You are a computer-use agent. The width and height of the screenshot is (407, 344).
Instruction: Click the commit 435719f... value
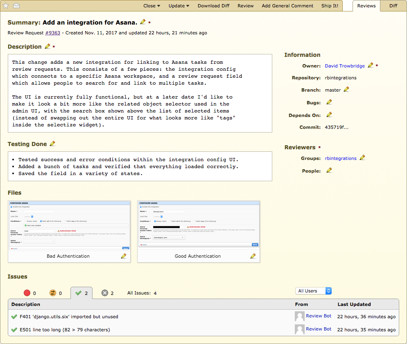[x=337, y=127]
